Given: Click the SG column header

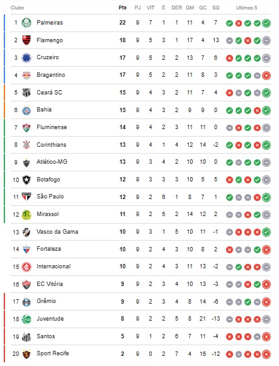Looking at the screenshot, I should (216, 8).
